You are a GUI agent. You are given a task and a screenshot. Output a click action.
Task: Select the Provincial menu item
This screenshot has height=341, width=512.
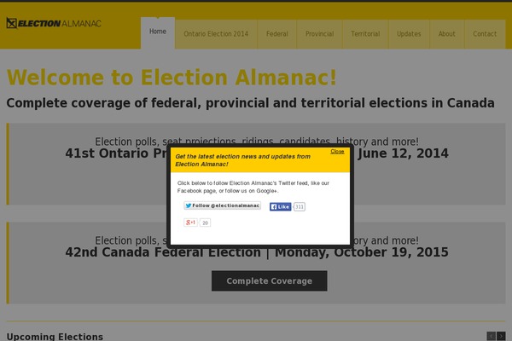tap(319, 34)
